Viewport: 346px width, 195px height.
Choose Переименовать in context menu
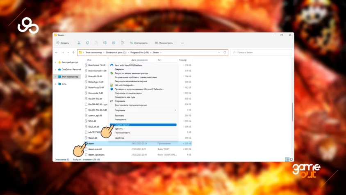pyautogui.click(x=143, y=133)
